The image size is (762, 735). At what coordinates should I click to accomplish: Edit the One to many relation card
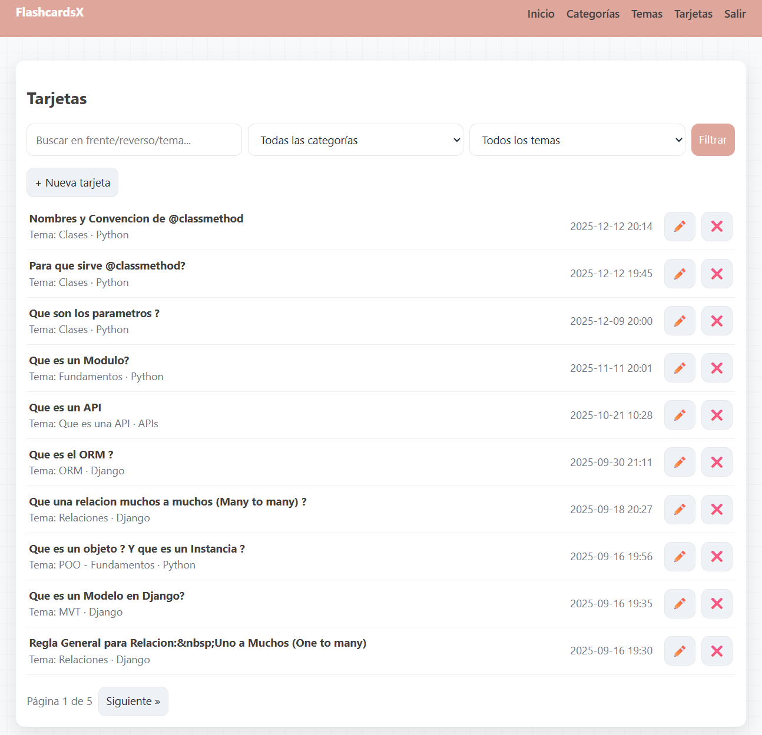click(680, 650)
